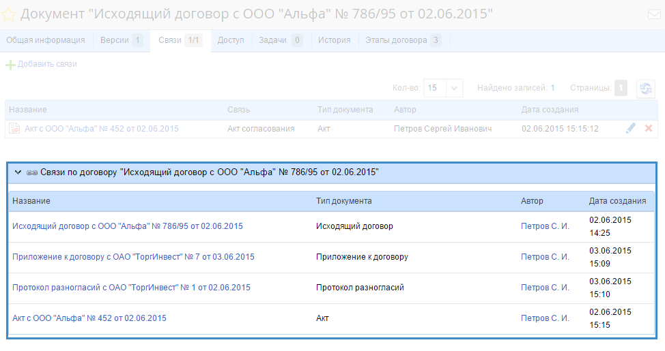The image size is (665, 351).
Task: Sort by Дата создания column header
Action: 550,110
